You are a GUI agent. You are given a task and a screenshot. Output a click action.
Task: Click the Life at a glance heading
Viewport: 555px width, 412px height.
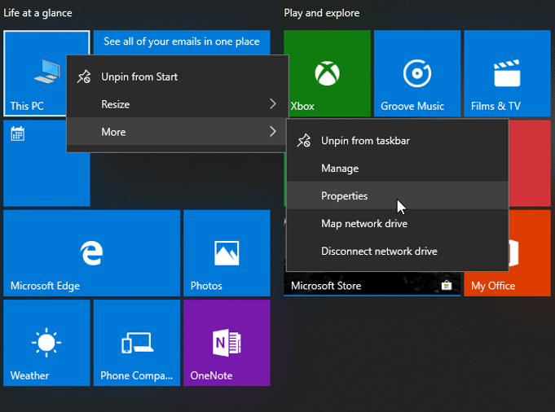coord(37,13)
